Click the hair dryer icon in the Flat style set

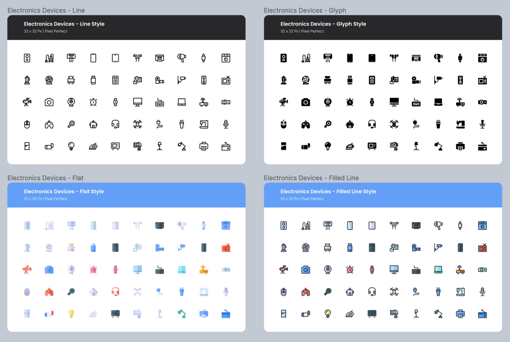tap(182, 225)
